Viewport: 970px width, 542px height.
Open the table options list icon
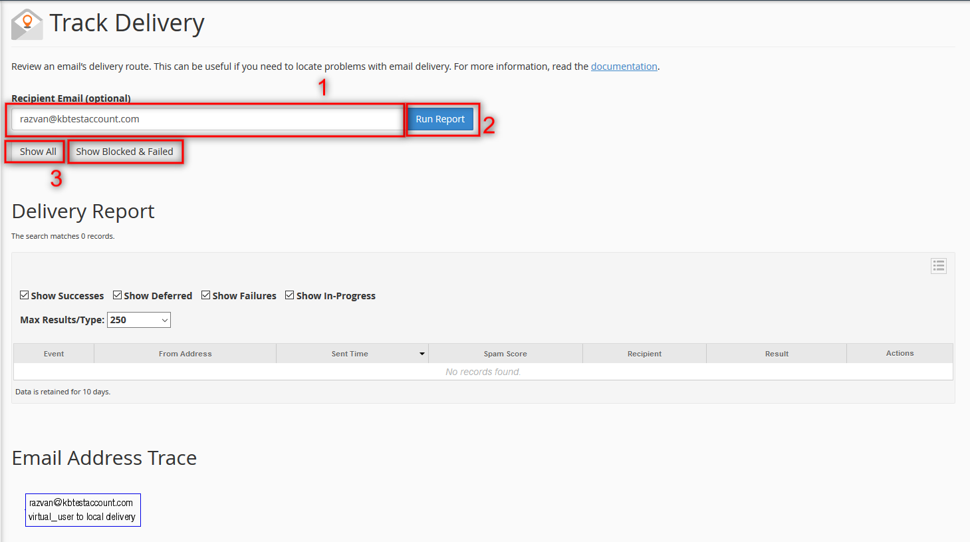(938, 266)
